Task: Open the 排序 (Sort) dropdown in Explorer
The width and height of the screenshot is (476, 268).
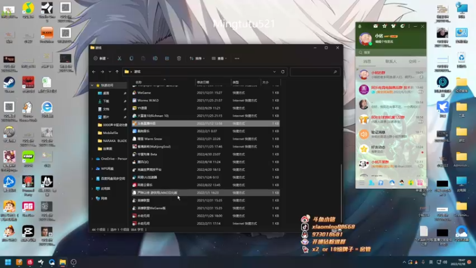Action: (197, 58)
